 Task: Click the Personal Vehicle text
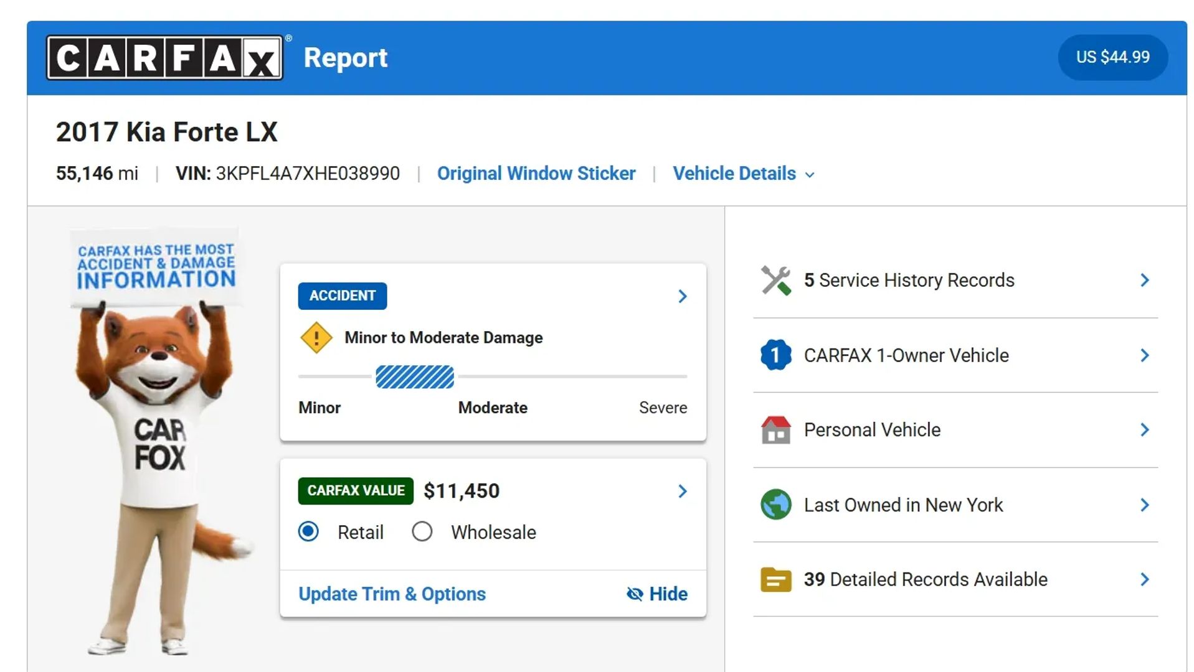click(872, 430)
